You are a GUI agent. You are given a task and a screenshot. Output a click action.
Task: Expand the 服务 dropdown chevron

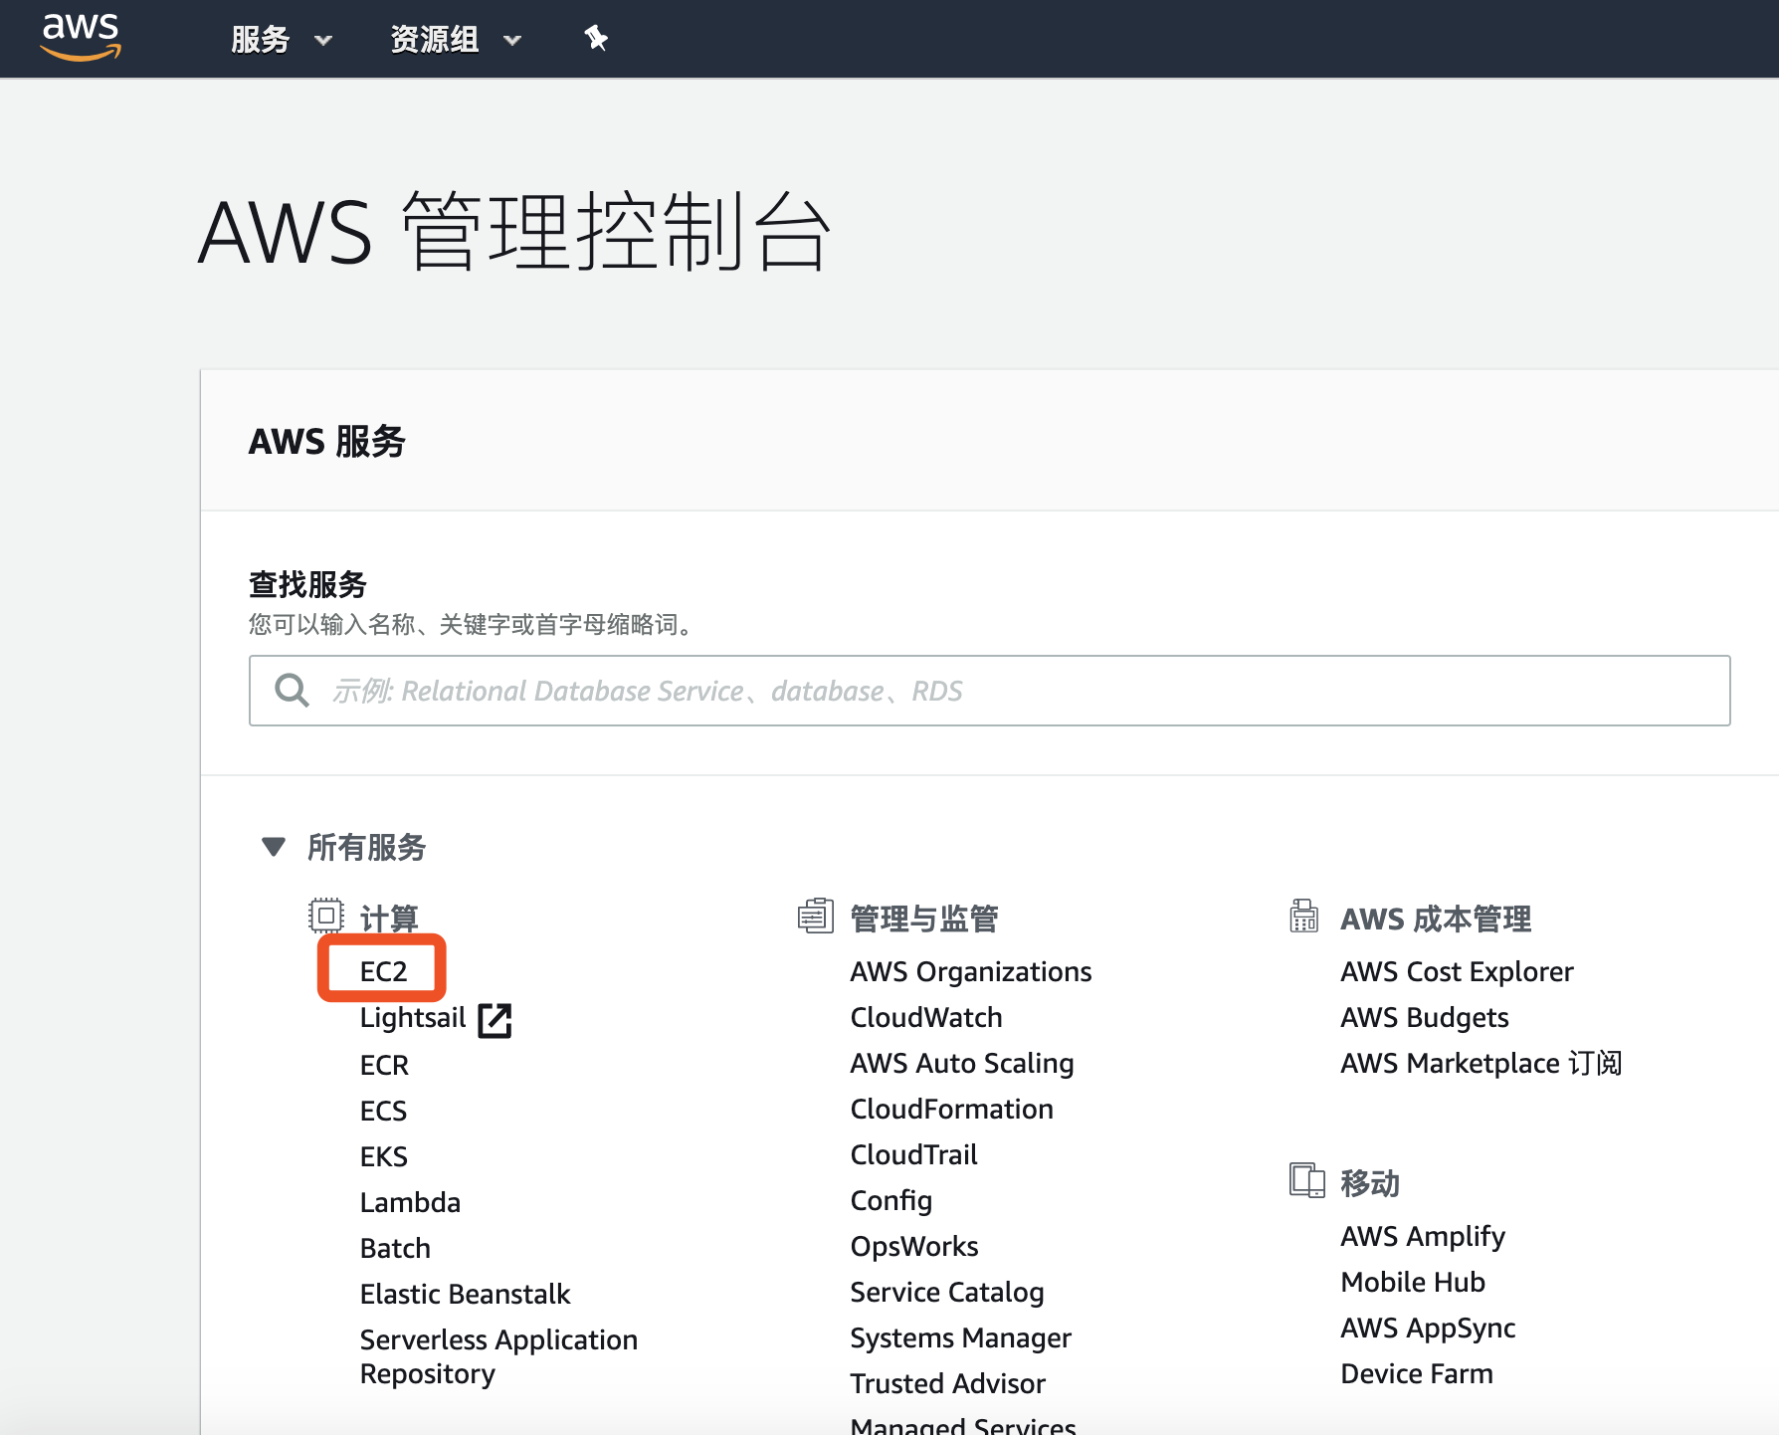(323, 41)
